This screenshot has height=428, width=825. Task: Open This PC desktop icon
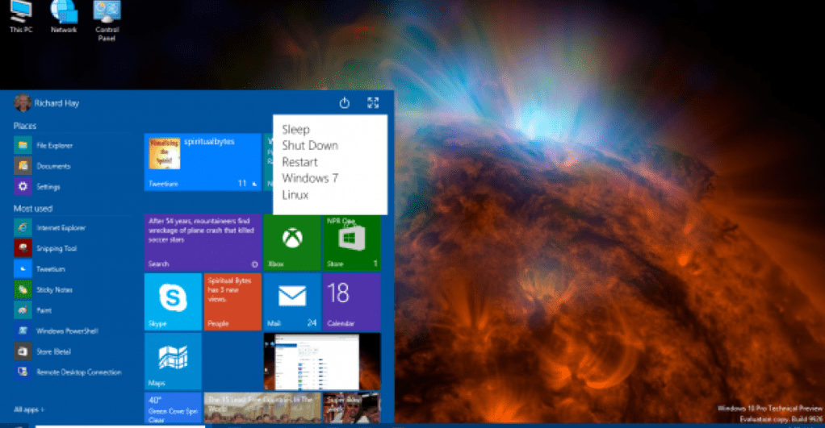click(x=21, y=16)
